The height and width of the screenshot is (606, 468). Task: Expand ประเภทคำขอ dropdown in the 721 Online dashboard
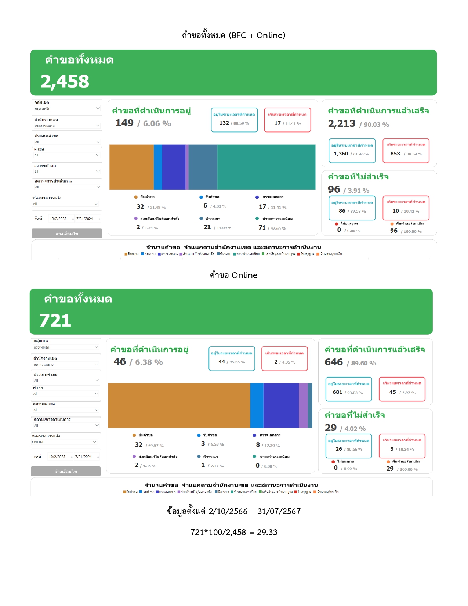point(97,380)
